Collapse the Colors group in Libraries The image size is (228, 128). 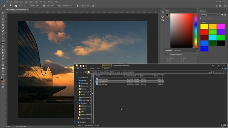coord(201,22)
